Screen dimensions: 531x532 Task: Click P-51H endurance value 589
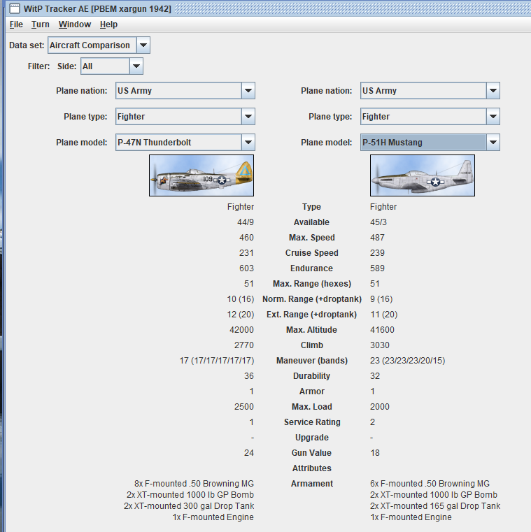click(377, 268)
